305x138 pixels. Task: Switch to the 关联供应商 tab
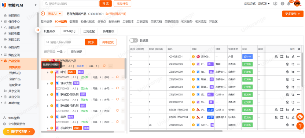[172, 22]
